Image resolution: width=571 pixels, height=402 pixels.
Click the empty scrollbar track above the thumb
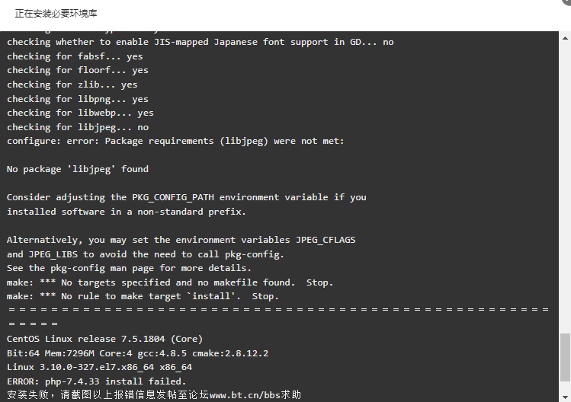pyautogui.click(x=565, y=187)
